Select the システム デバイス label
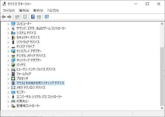The height and width of the screenshot is (117, 165). point(26,33)
